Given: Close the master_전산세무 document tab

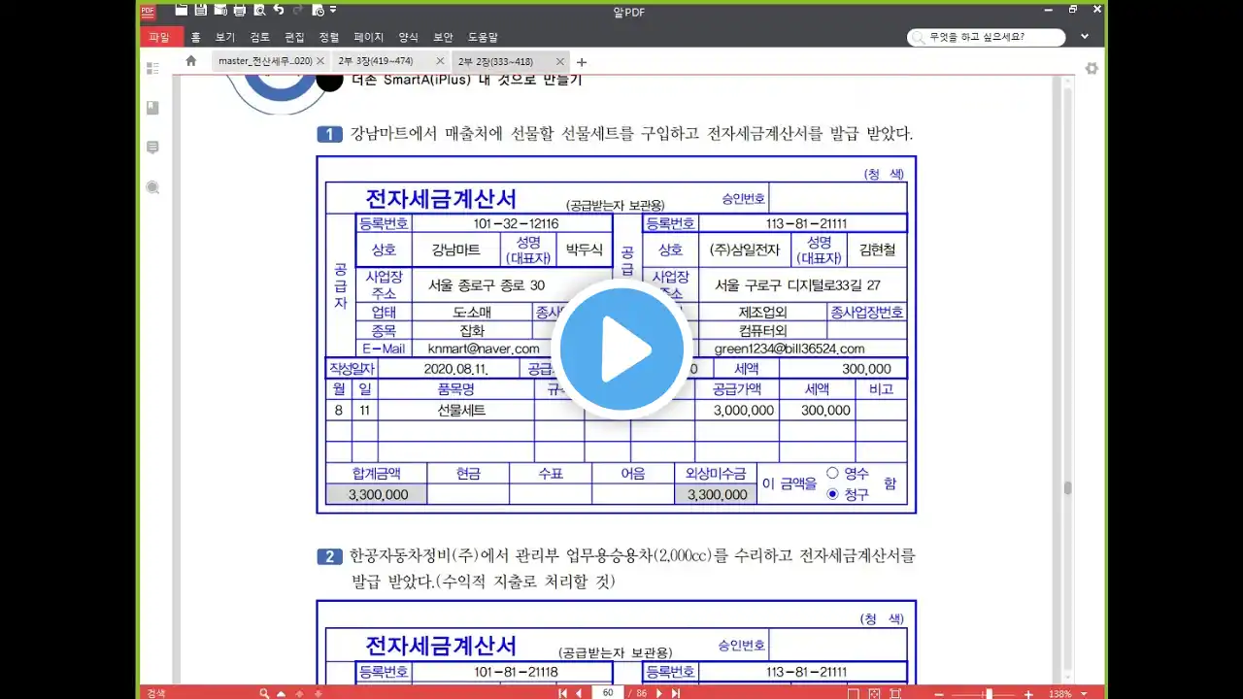Looking at the screenshot, I should (x=321, y=61).
